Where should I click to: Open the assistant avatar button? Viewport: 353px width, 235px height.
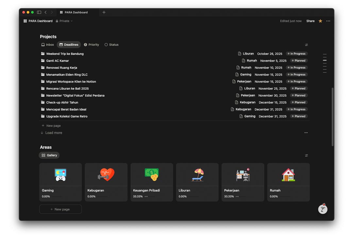click(x=323, y=209)
